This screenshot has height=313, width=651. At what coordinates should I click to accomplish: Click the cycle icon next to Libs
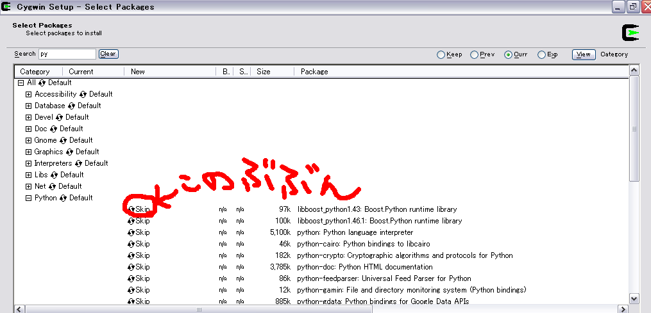[x=54, y=175]
